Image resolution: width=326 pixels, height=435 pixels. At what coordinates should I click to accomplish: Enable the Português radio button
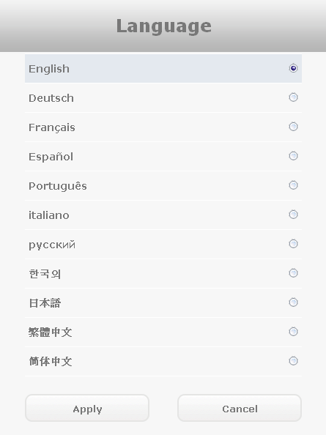293,185
